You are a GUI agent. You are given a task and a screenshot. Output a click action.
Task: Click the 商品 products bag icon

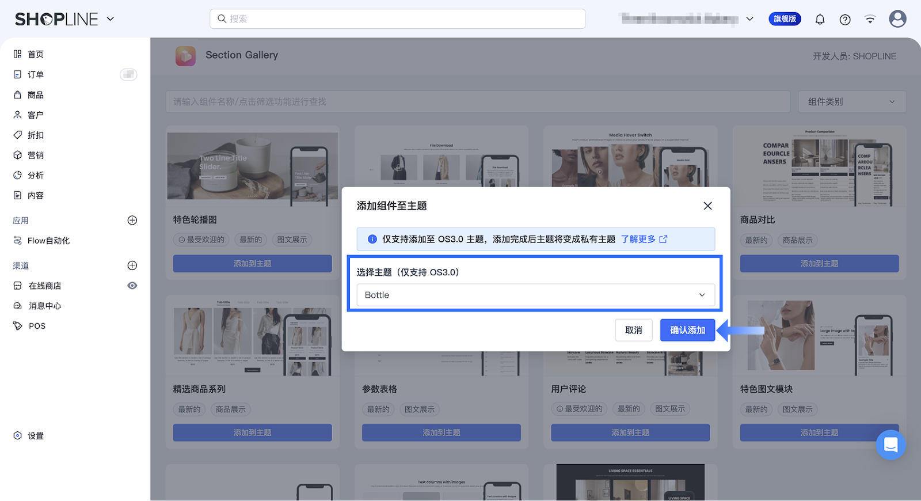coord(18,94)
